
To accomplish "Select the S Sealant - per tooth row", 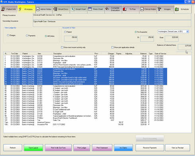I will tap(86, 101).
